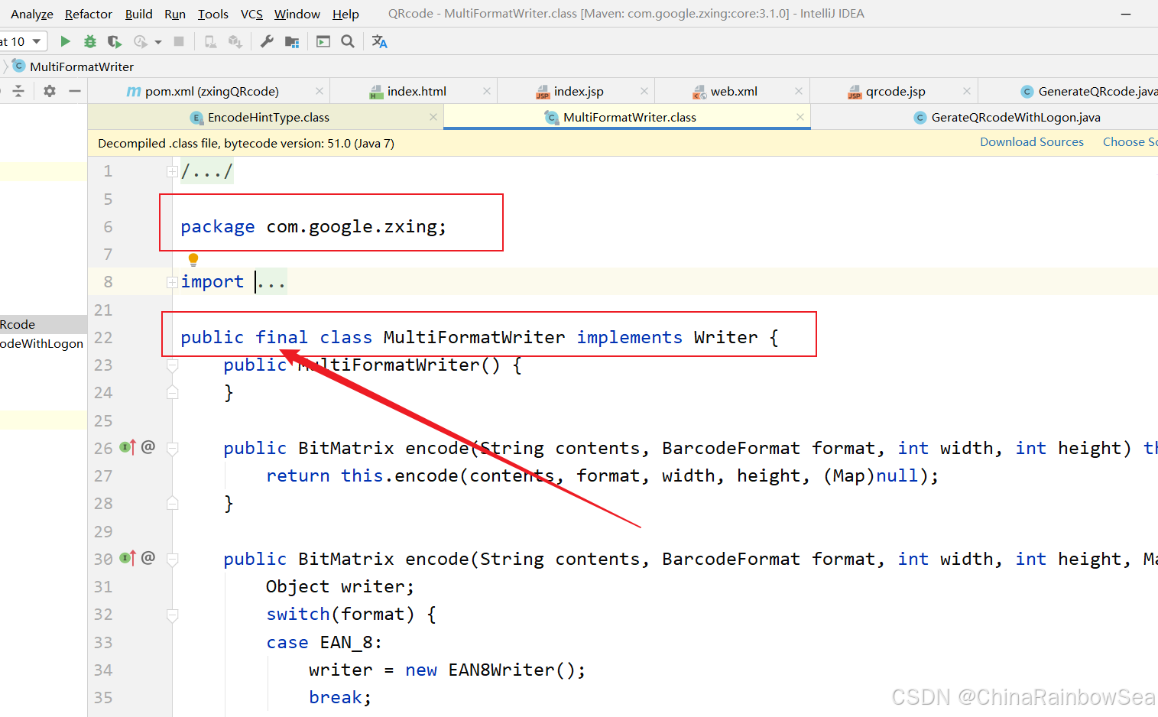Run with Coverage shield icon
The width and height of the screenshot is (1158, 717).
click(115, 41)
